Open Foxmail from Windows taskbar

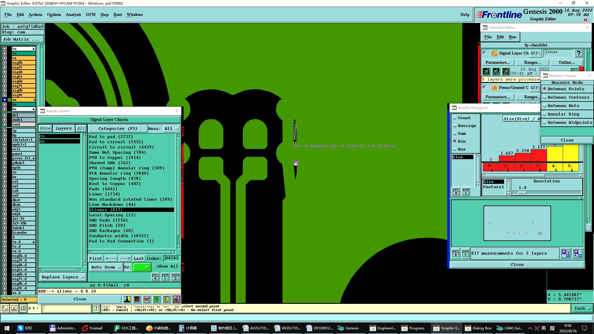coord(92,328)
